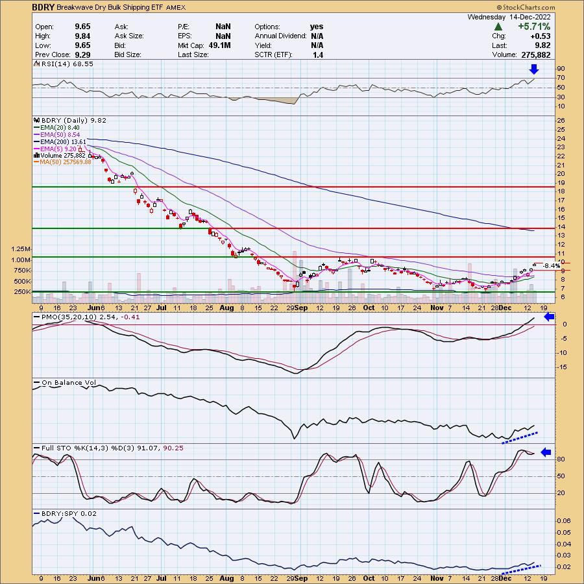
Task: Click the -15 mark on PMO axis
Action: click(562, 367)
